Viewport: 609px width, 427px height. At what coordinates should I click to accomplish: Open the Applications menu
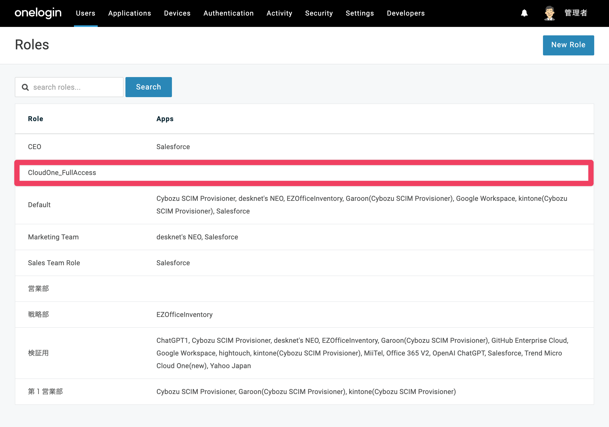click(x=129, y=13)
